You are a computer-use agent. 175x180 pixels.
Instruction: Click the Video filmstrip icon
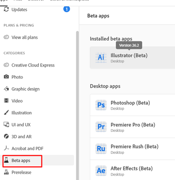coord(6,100)
